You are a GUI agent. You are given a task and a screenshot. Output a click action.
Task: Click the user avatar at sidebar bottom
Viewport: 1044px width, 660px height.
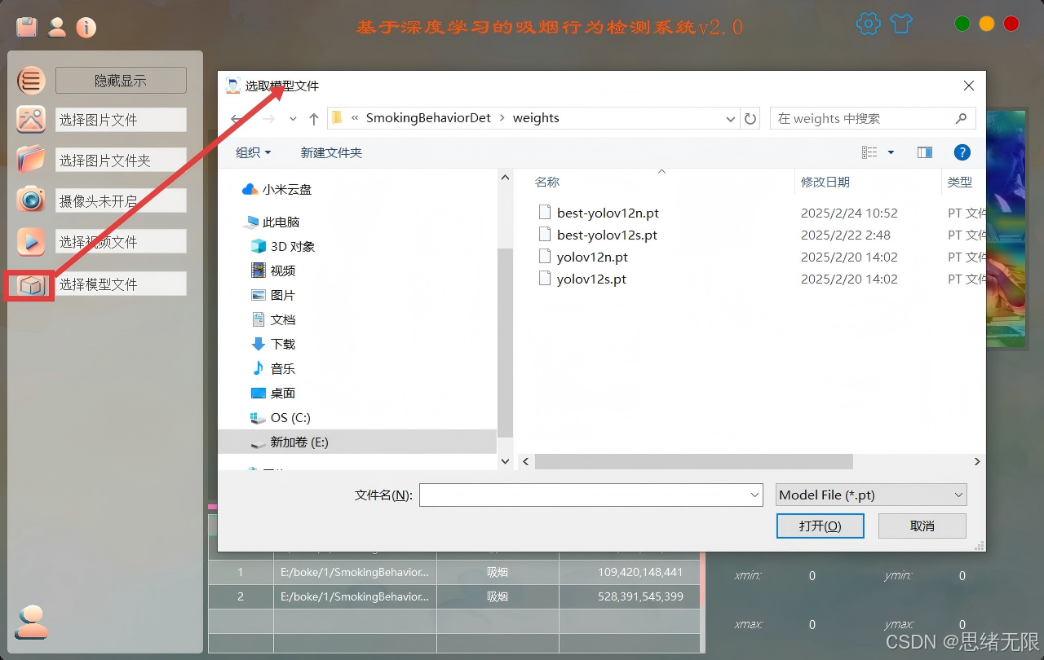point(32,622)
